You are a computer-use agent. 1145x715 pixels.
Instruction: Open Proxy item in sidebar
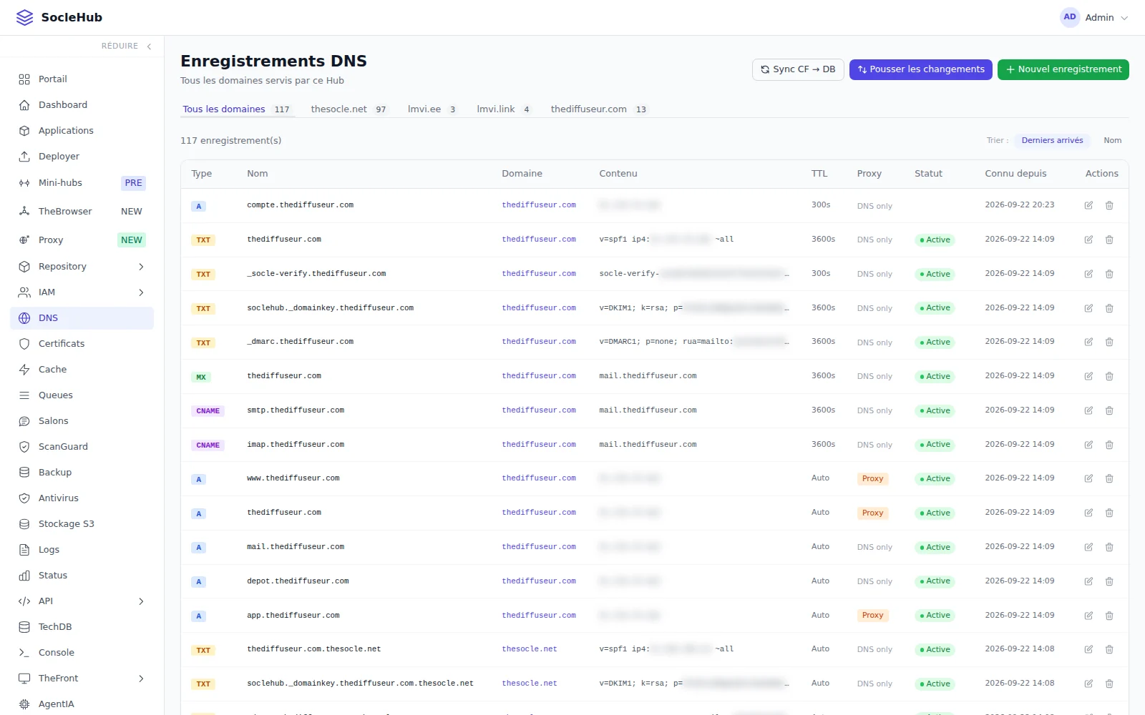(82, 240)
